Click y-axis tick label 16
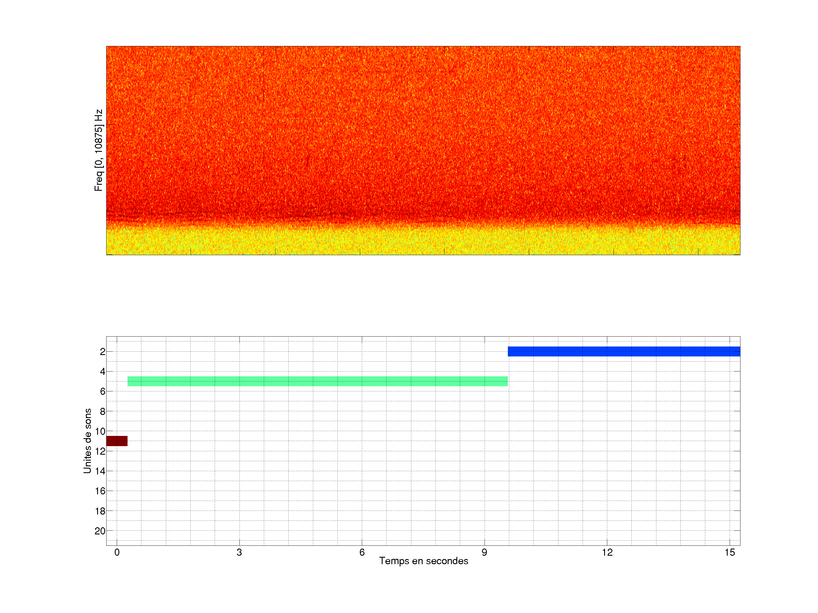818x613 pixels. [100, 491]
